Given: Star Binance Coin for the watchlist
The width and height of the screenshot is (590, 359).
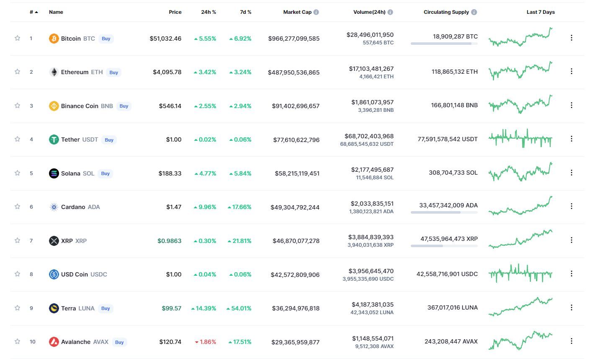Looking at the screenshot, I should (x=17, y=106).
